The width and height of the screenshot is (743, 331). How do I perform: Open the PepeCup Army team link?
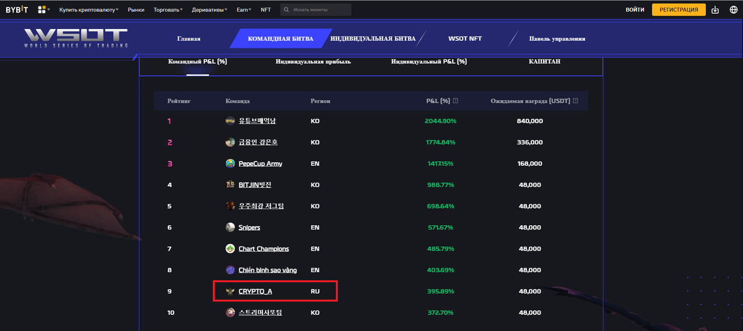click(260, 163)
